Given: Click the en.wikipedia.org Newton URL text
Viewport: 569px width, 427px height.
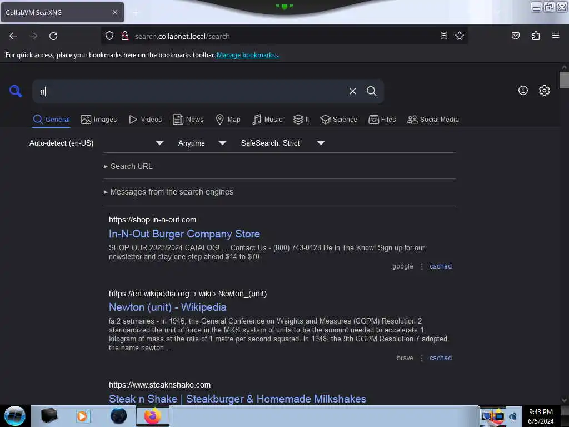Looking at the screenshot, I should 188,294.
